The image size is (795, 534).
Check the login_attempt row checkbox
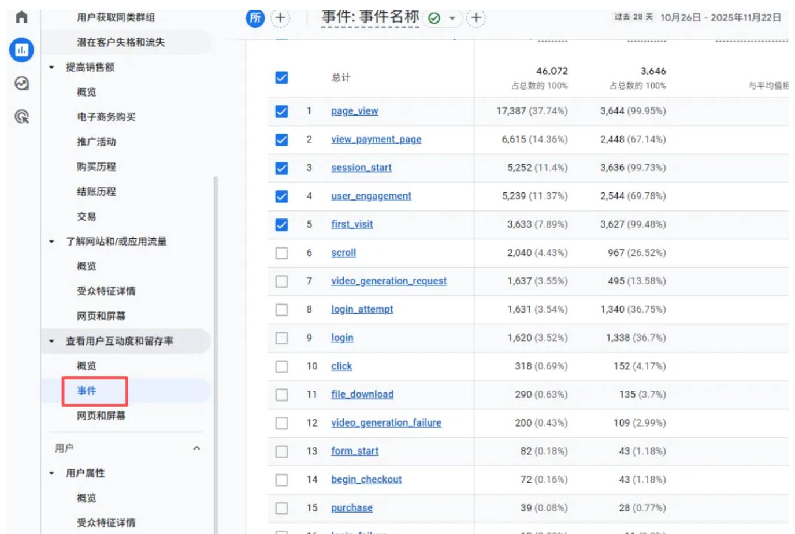point(281,309)
